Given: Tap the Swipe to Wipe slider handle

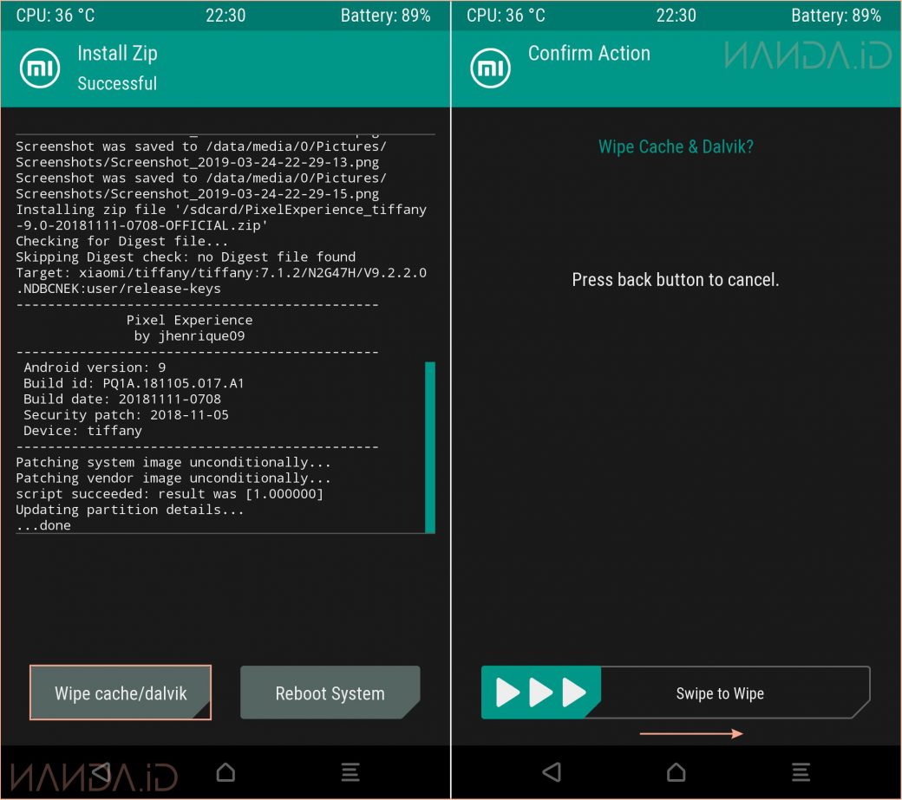Looking at the screenshot, I should click(x=540, y=693).
